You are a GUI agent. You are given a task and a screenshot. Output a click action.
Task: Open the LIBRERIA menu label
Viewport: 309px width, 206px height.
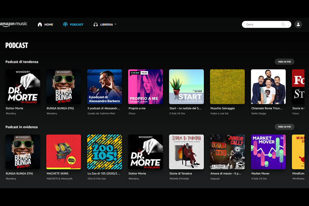[x=107, y=25]
